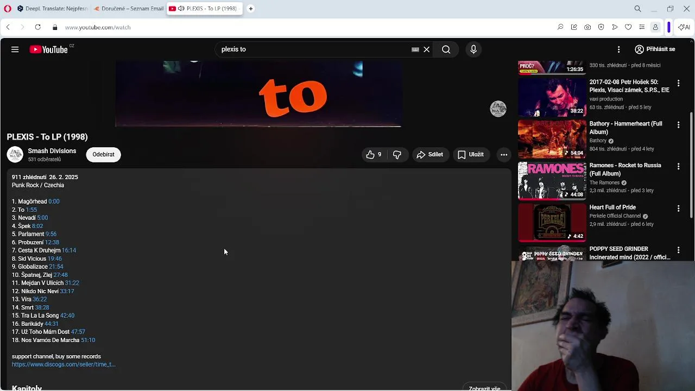Switch to DeepL Translate tab
695x391 pixels.
(52, 9)
